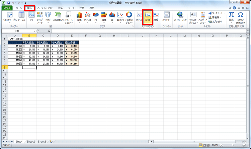Image resolution: width=251 pixels, height=149 pixels.
Task: Select cell E8 containing 164,650
Action: pos(72,64)
